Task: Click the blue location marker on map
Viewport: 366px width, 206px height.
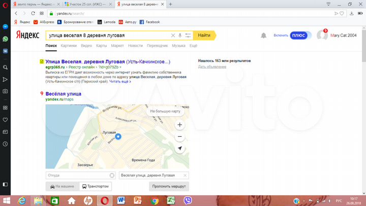Action: point(118,136)
